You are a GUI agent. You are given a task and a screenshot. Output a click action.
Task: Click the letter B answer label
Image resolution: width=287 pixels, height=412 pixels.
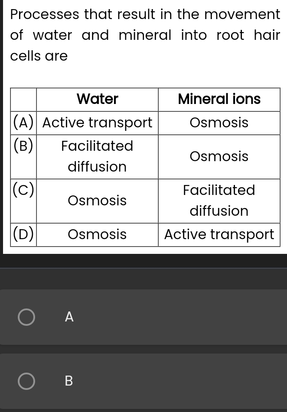click(x=69, y=381)
